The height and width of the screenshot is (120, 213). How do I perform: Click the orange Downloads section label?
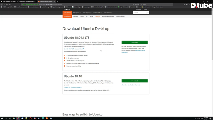click(67, 16)
